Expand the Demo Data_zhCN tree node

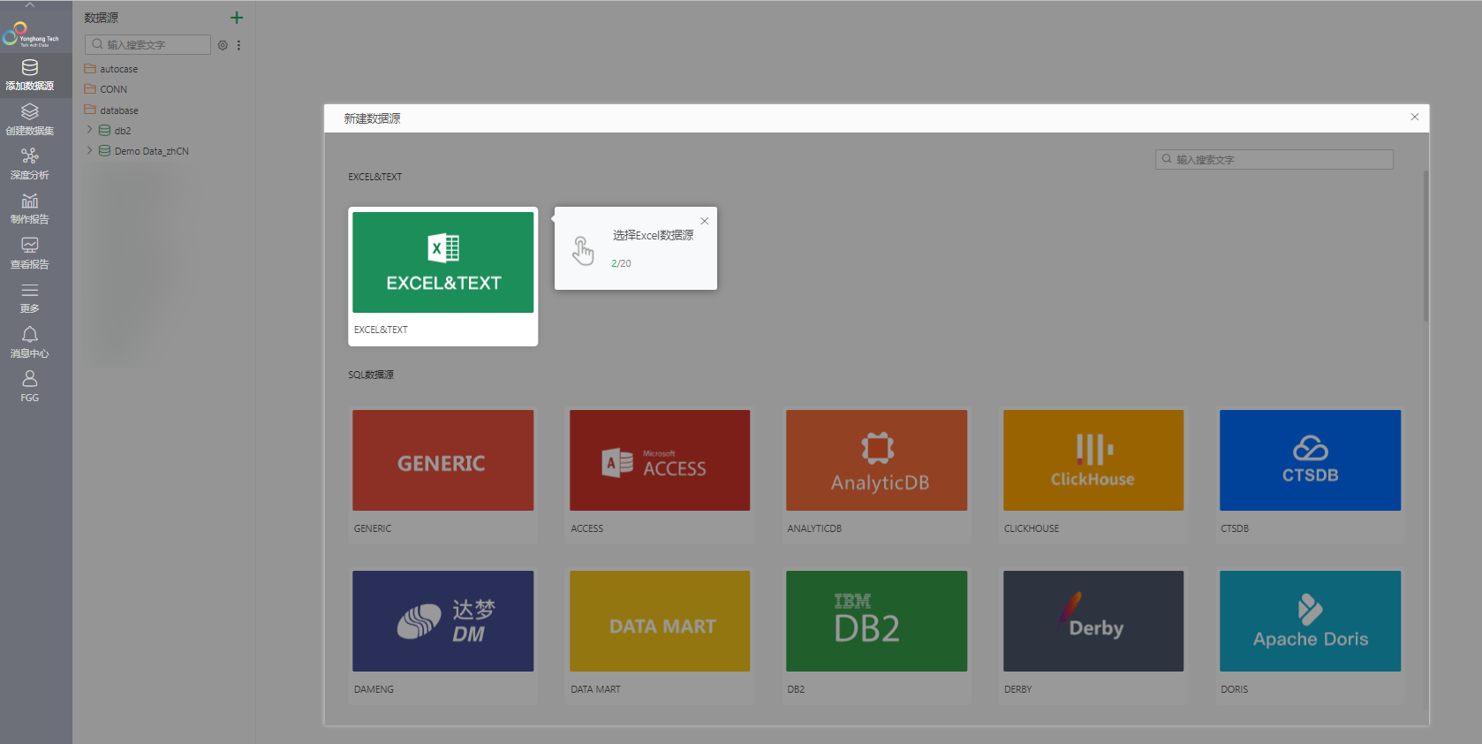89,151
